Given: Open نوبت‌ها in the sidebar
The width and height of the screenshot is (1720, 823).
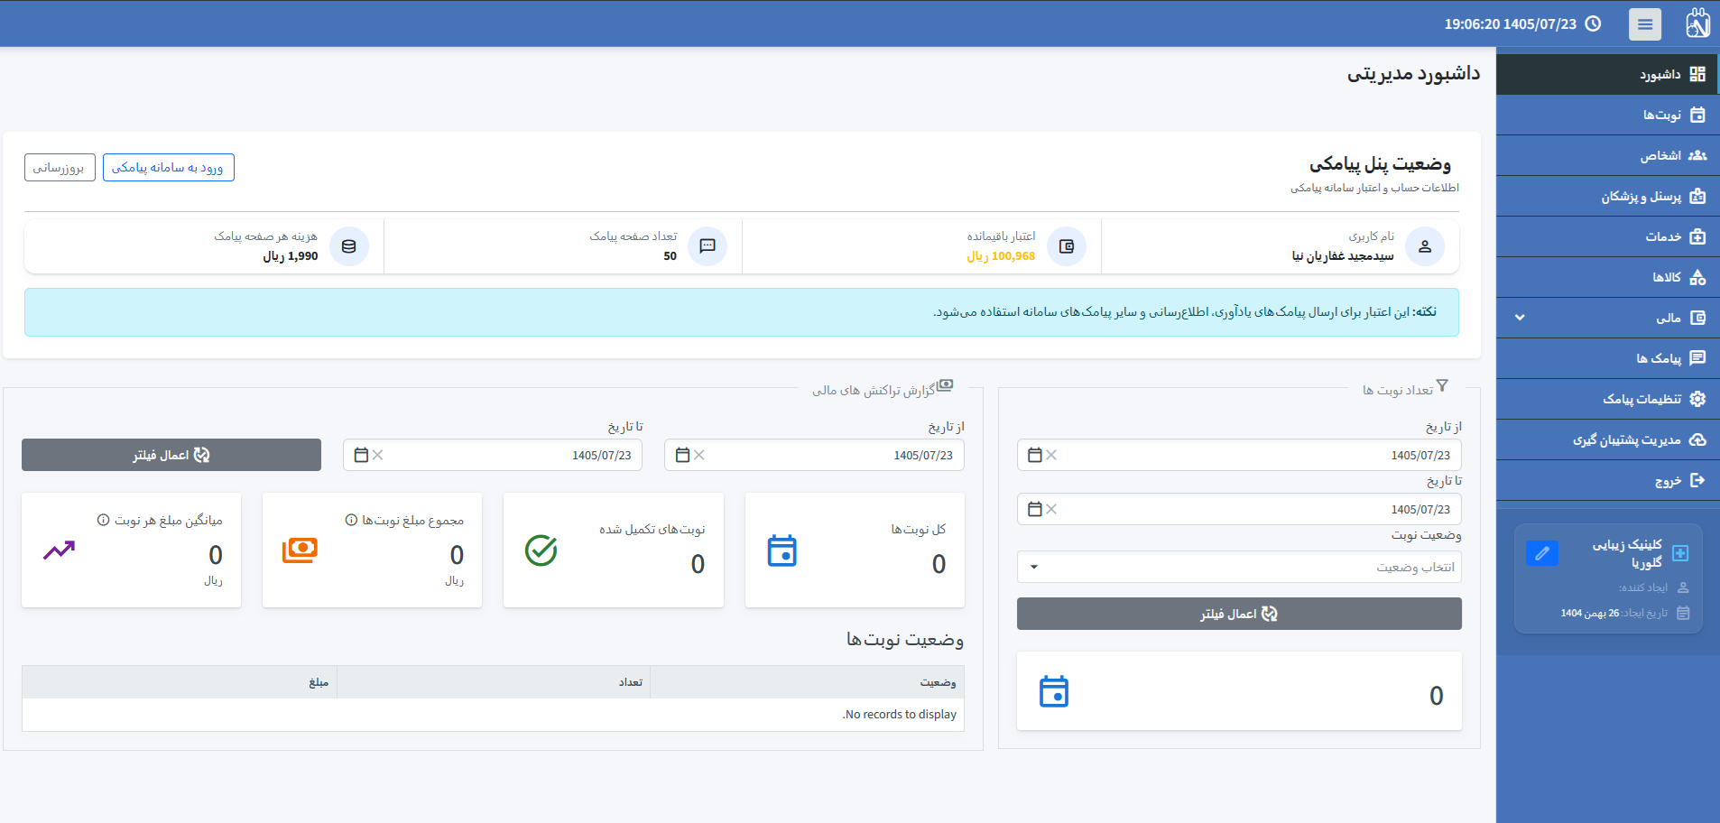Looking at the screenshot, I should [1608, 115].
